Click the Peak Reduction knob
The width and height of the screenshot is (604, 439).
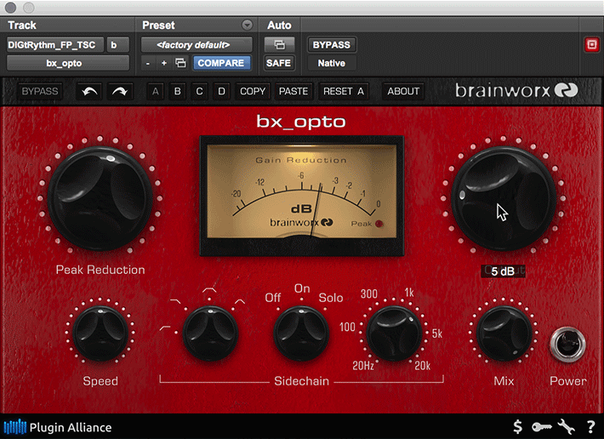(100, 199)
